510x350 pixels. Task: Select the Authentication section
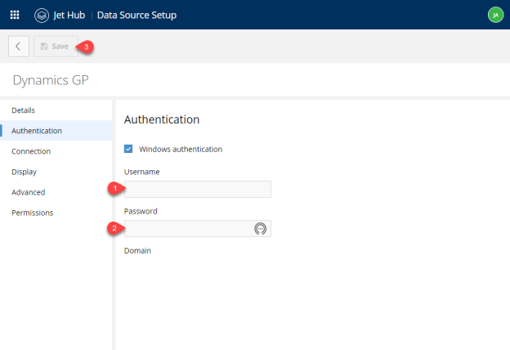coord(56,131)
